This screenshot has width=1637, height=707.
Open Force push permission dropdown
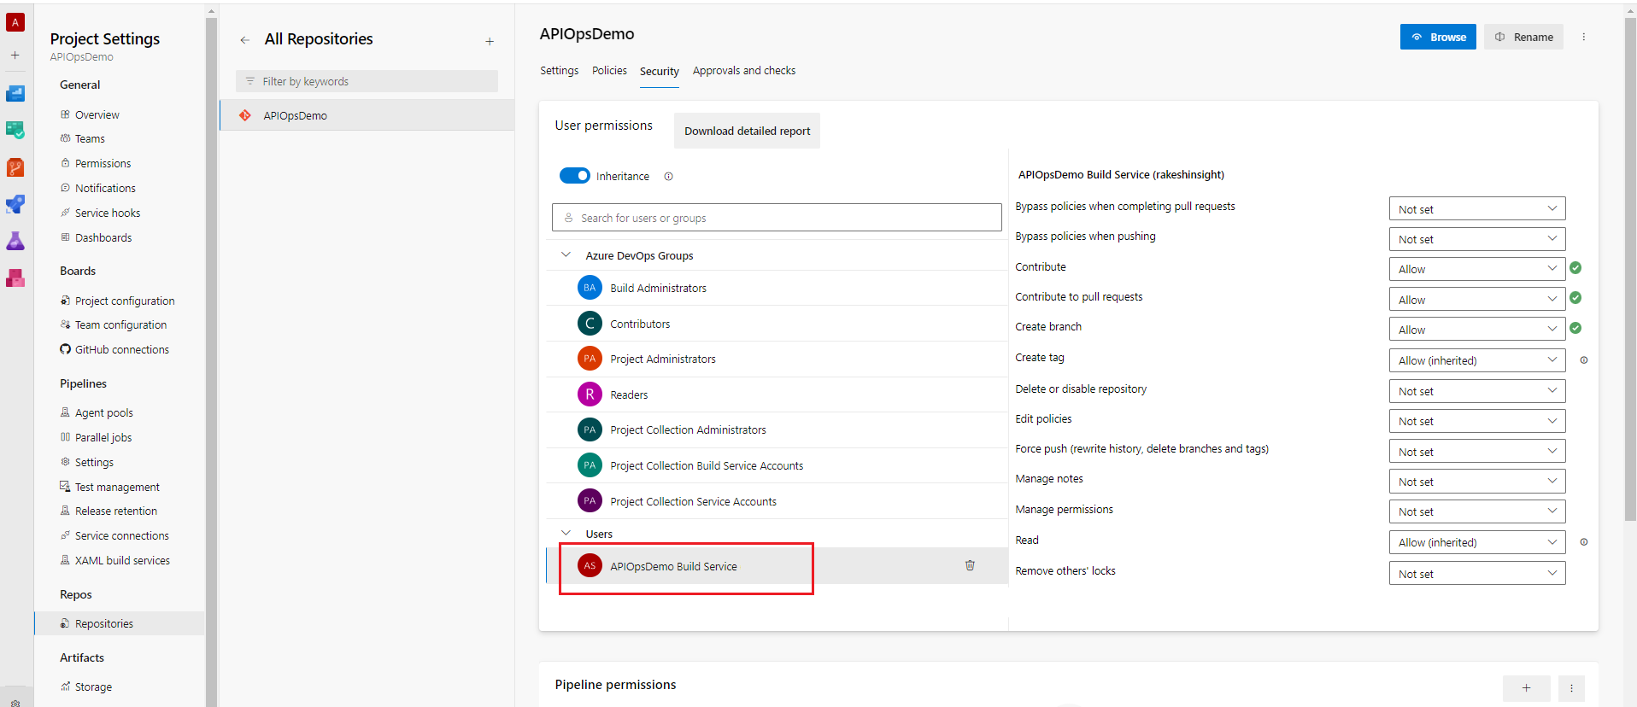pos(1477,452)
